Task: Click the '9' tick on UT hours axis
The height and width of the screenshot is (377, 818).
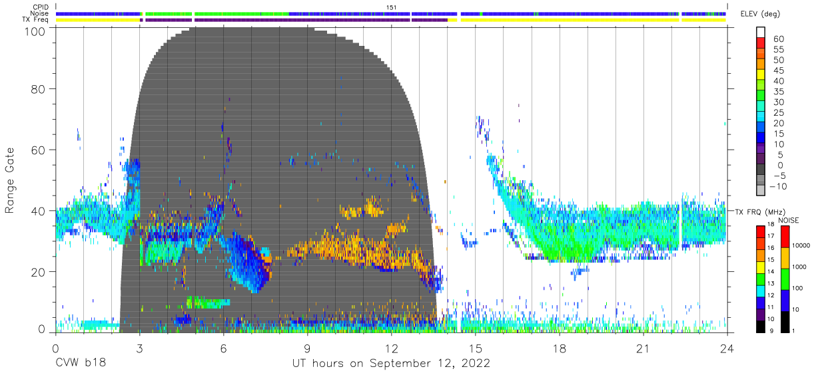Action: coord(307,349)
